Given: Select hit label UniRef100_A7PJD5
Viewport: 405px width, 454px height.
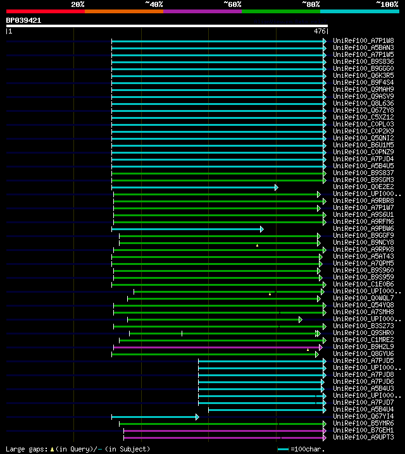Looking at the screenshot, I should 363,360.
